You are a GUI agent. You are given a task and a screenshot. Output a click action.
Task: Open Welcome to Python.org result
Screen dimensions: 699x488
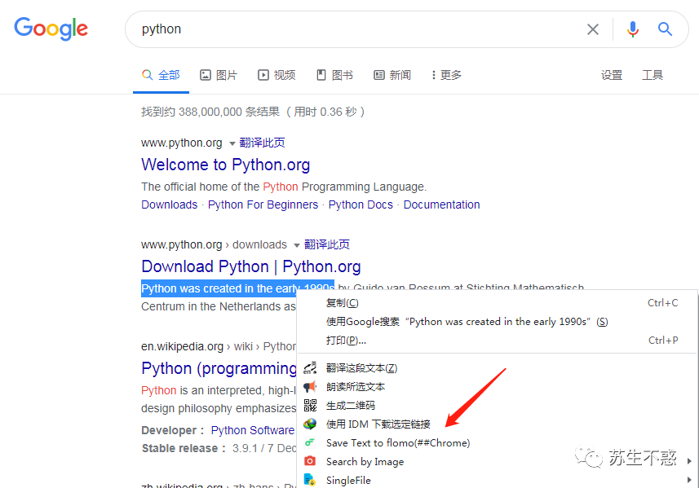pyautogui.click(x=226, y=165)
